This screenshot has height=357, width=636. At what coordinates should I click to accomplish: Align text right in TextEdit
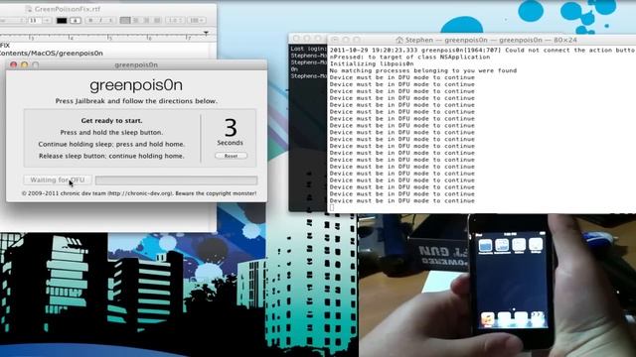[146, 20]
